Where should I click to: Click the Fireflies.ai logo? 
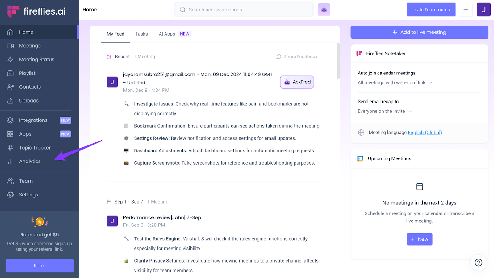point(36,11)
